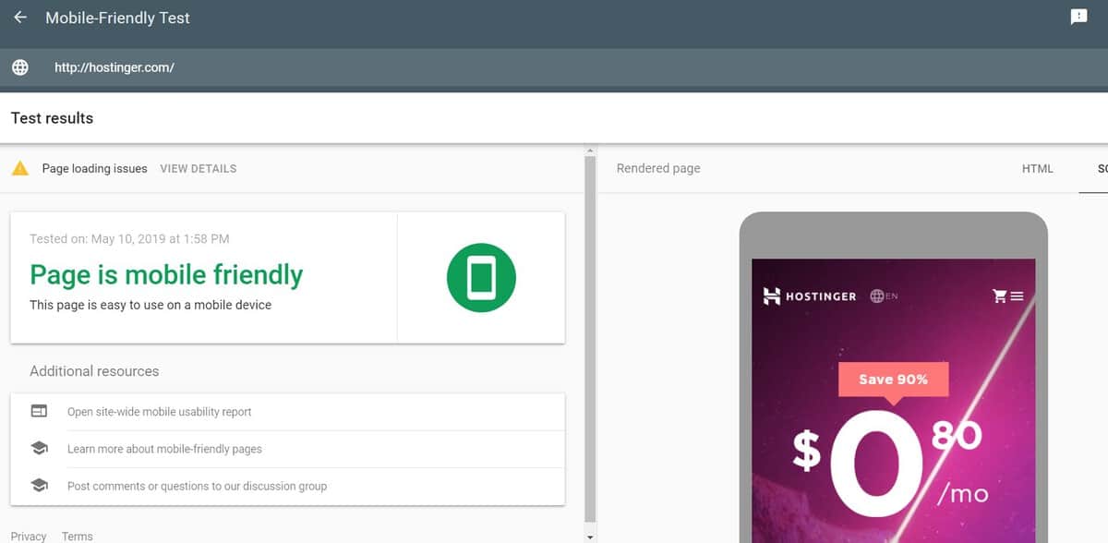Go back with the arrow icon
1108x543 pixels.
[19, 18]
